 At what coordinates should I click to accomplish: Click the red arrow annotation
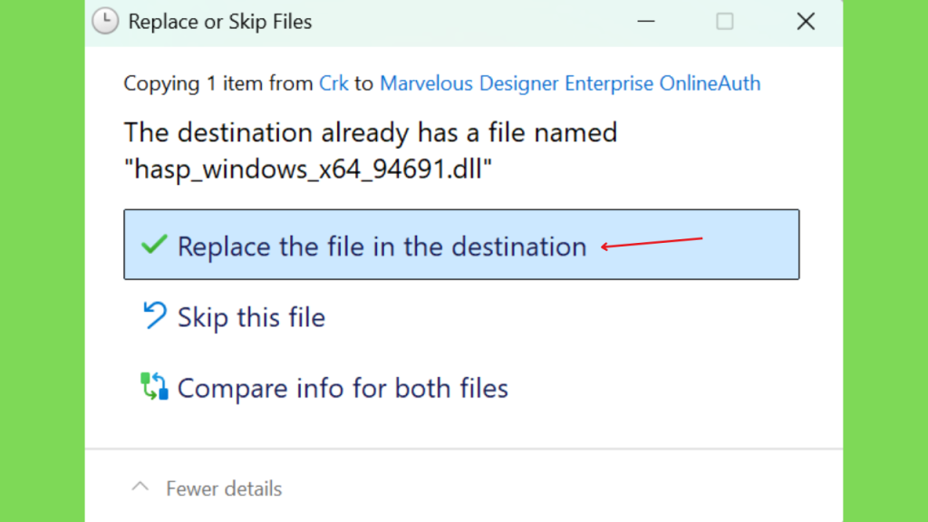[x=652, y=243]
